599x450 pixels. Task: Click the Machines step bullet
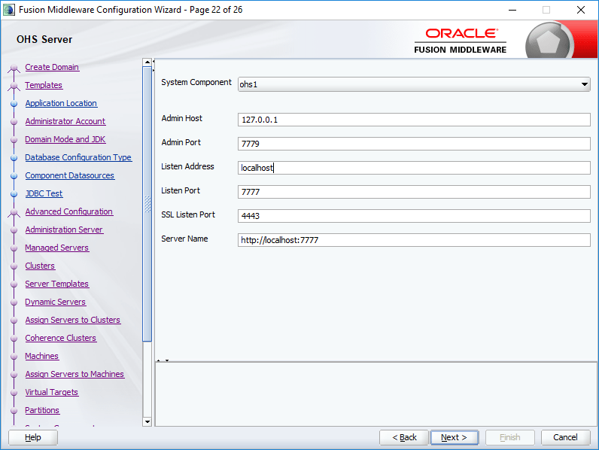click(14, 357)
